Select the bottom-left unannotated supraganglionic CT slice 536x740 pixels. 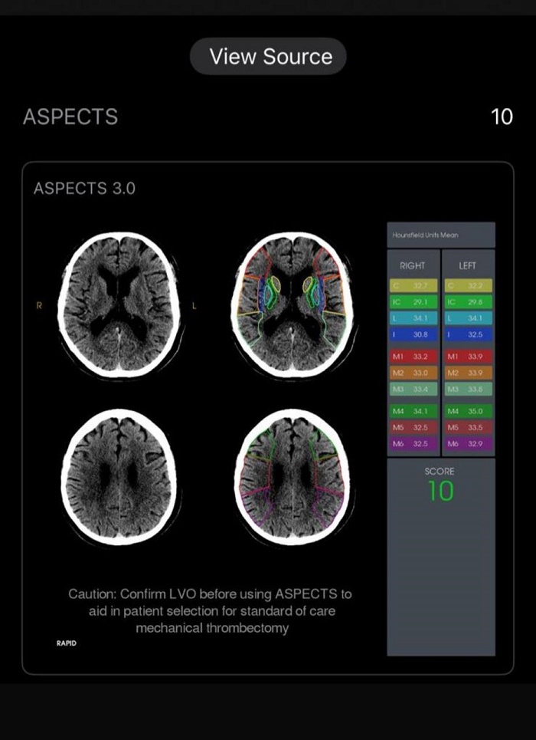[118, 476]
